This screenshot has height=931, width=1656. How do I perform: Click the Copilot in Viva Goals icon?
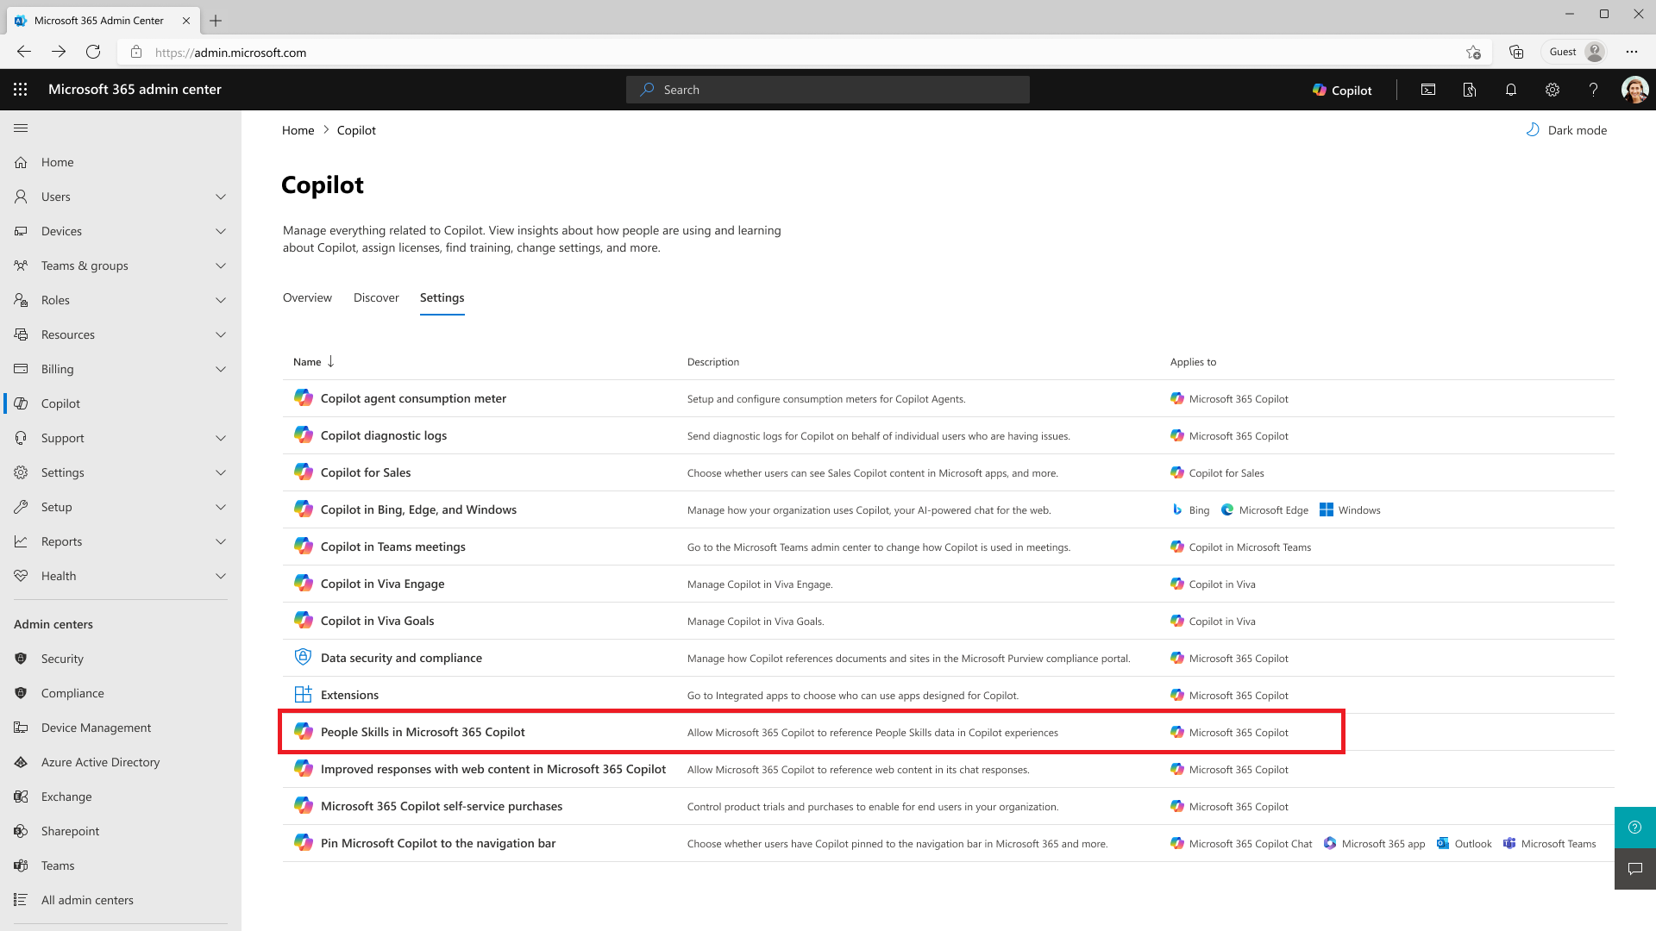tap(304, 620)
